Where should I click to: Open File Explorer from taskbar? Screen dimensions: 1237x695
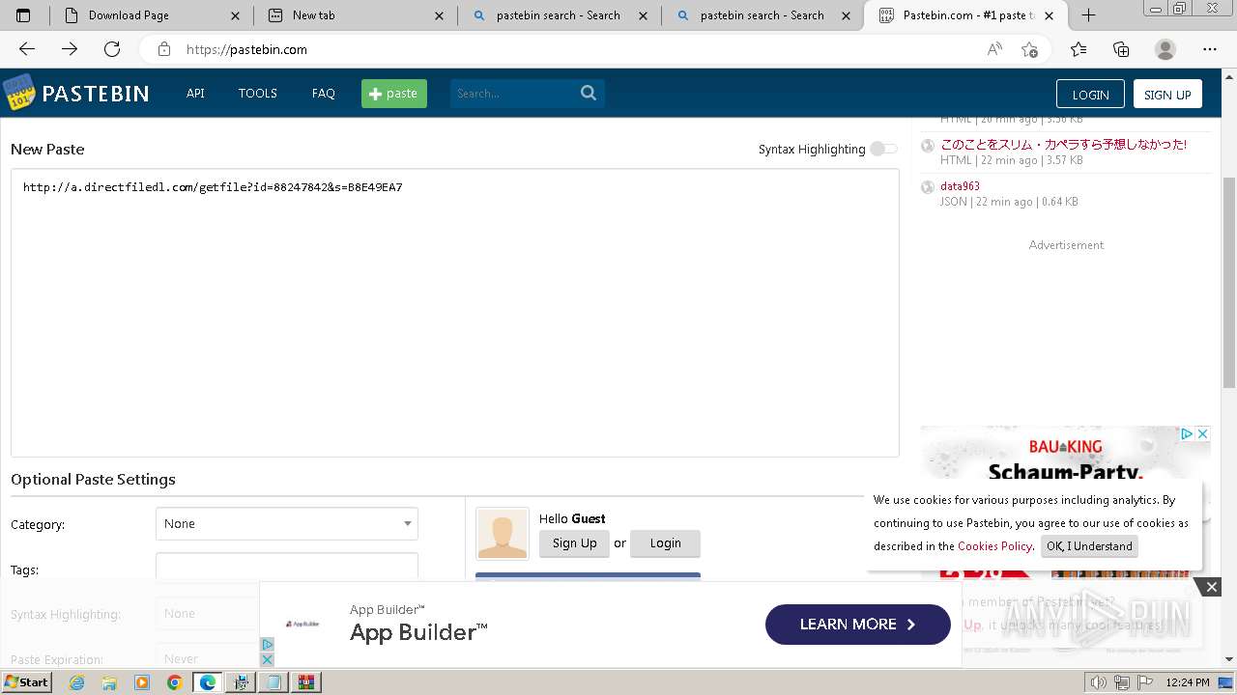[x=109, y=682]
